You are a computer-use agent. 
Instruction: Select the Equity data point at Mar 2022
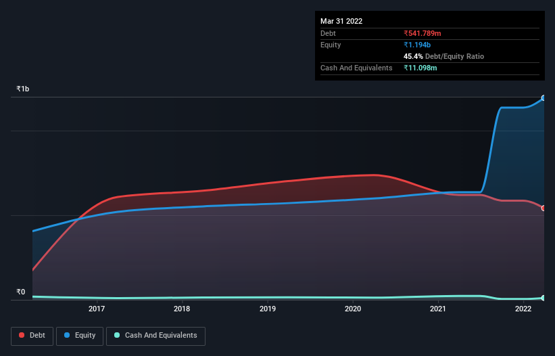coord(544,98)
